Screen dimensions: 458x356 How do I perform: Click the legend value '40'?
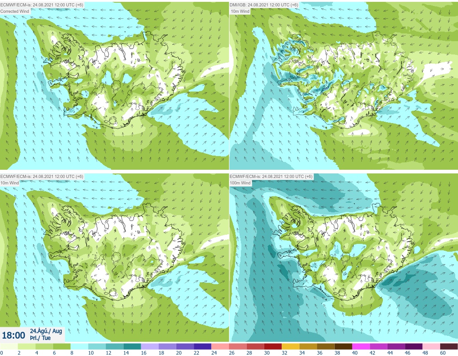point(354,353)
